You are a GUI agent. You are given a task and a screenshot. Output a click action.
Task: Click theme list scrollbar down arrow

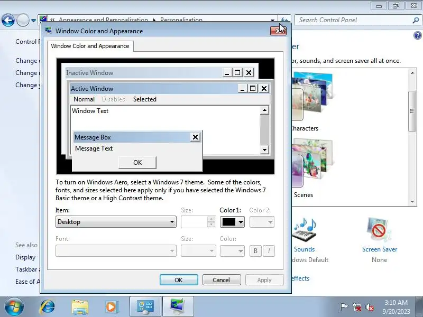point(412,201)
